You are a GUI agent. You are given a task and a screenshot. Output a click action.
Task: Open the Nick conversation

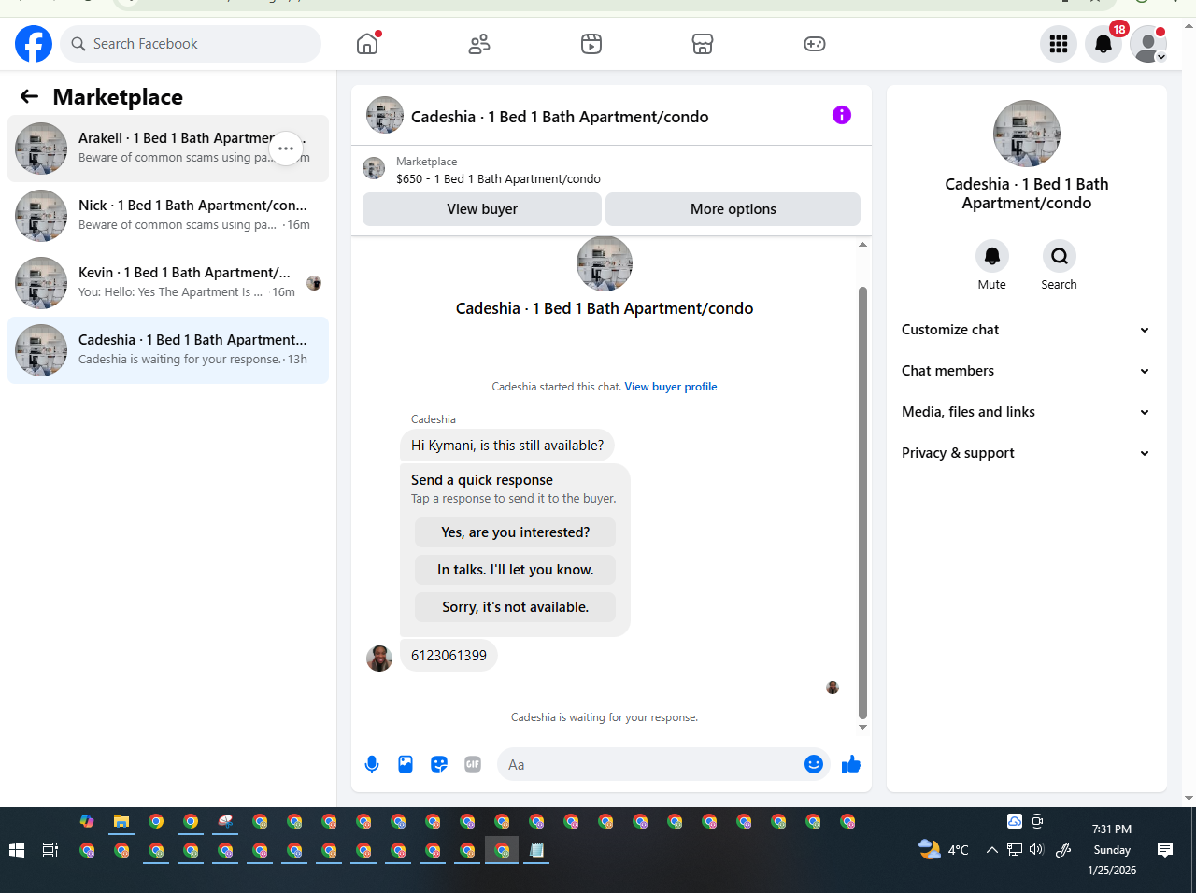[168, 216]
